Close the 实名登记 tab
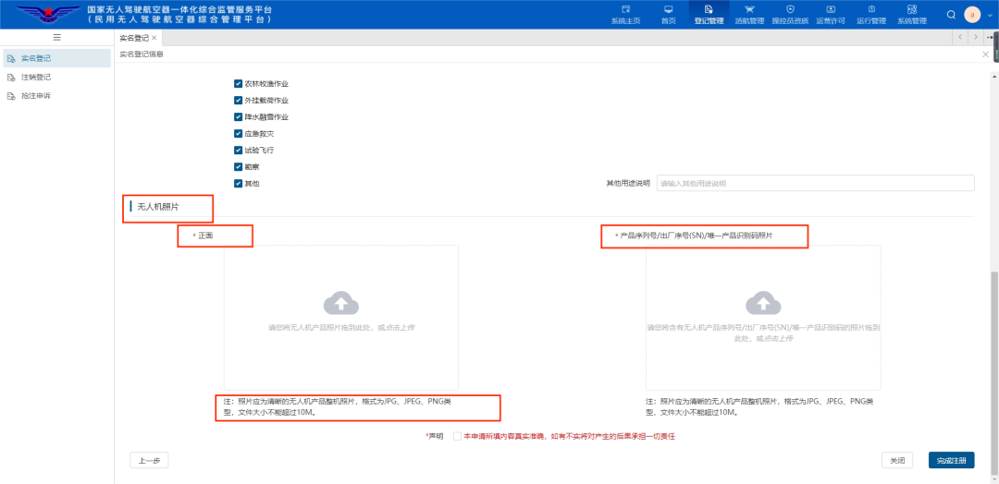 pyautogui.click(x=154, y=38)
